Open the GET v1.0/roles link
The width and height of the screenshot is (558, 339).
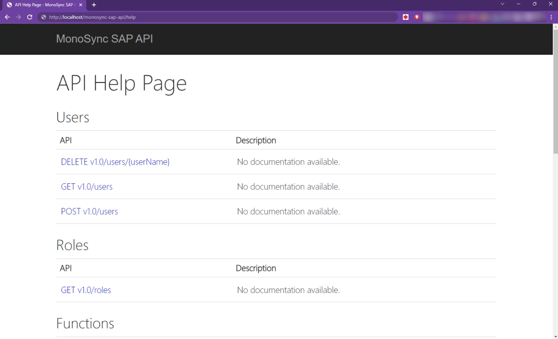86,290
